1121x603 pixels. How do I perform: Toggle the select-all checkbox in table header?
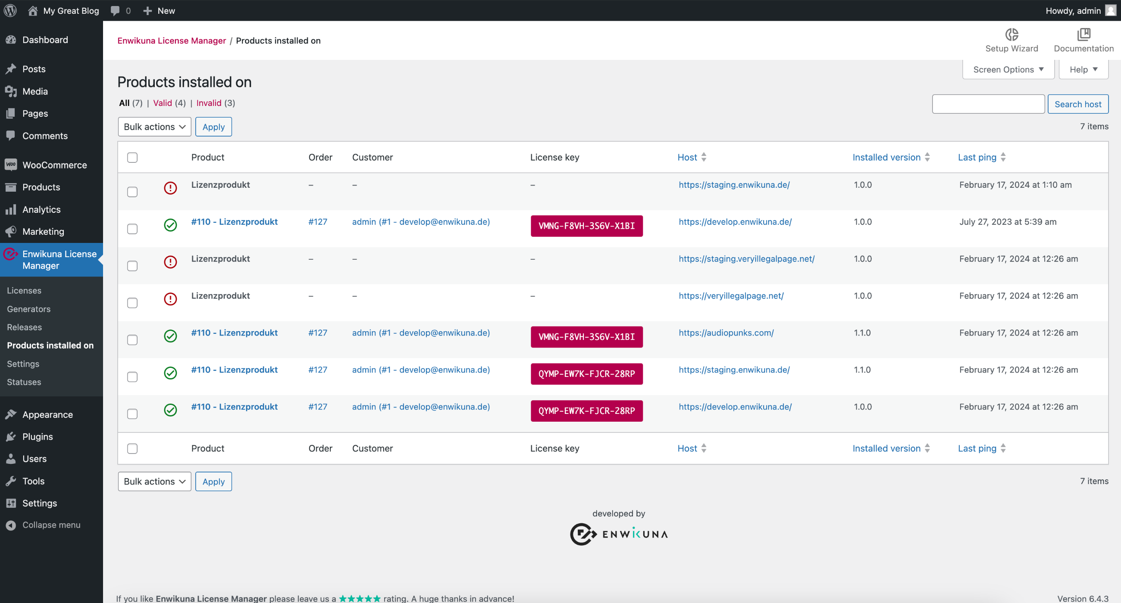[132, 157]
